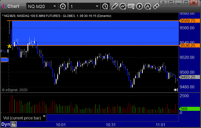The width and height of the screenshot is (201, 128).
Task: Click the pop-out window button
Action: 171,3
